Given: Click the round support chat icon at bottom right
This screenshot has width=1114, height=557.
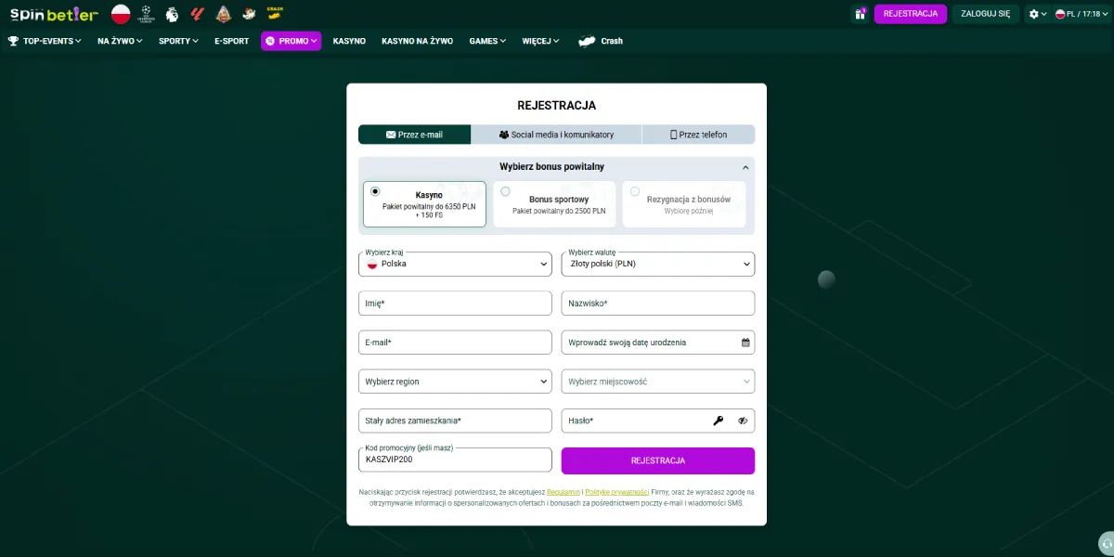Looking at the screenshot, I should pos(1105,544).
